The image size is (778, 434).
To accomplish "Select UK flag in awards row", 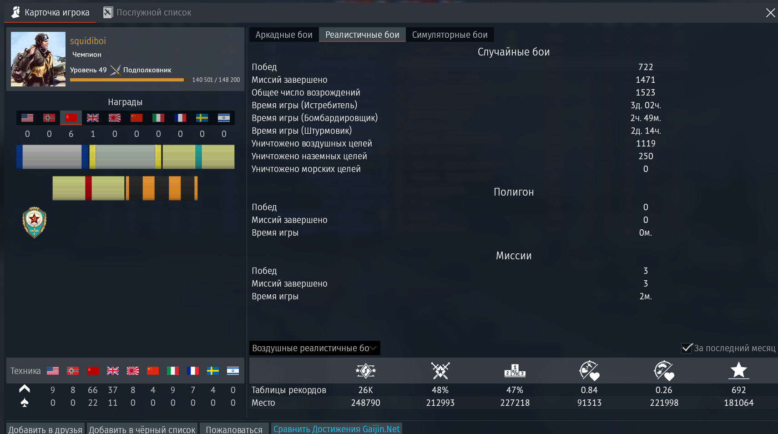I will tap(93, 118).
